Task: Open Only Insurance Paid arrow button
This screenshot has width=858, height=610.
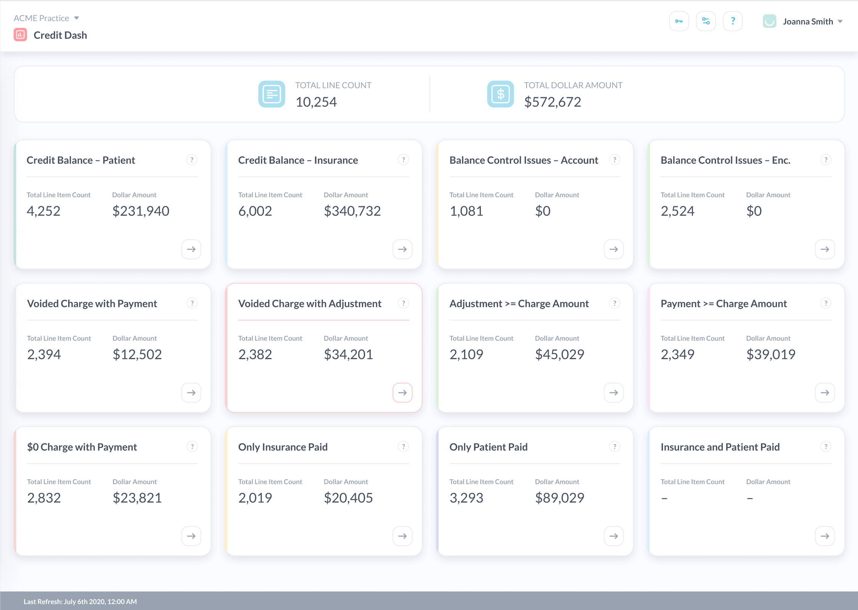Action: (x=402, y=536)
